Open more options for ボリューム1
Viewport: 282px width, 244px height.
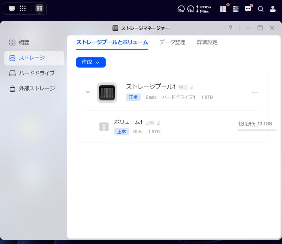255,126
